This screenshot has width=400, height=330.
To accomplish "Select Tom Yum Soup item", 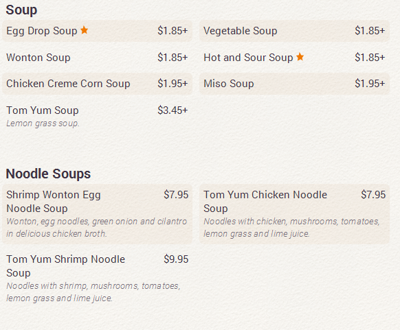I will point(97,117).
